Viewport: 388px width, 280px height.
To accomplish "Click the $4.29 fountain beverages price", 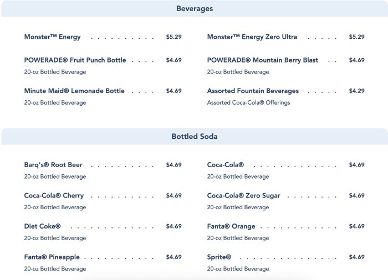I will (x=356, y=91).
